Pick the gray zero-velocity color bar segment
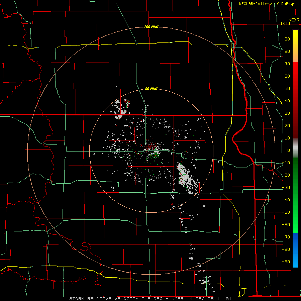The width and height of the screenshot is (301, 301). click(295, 148)
